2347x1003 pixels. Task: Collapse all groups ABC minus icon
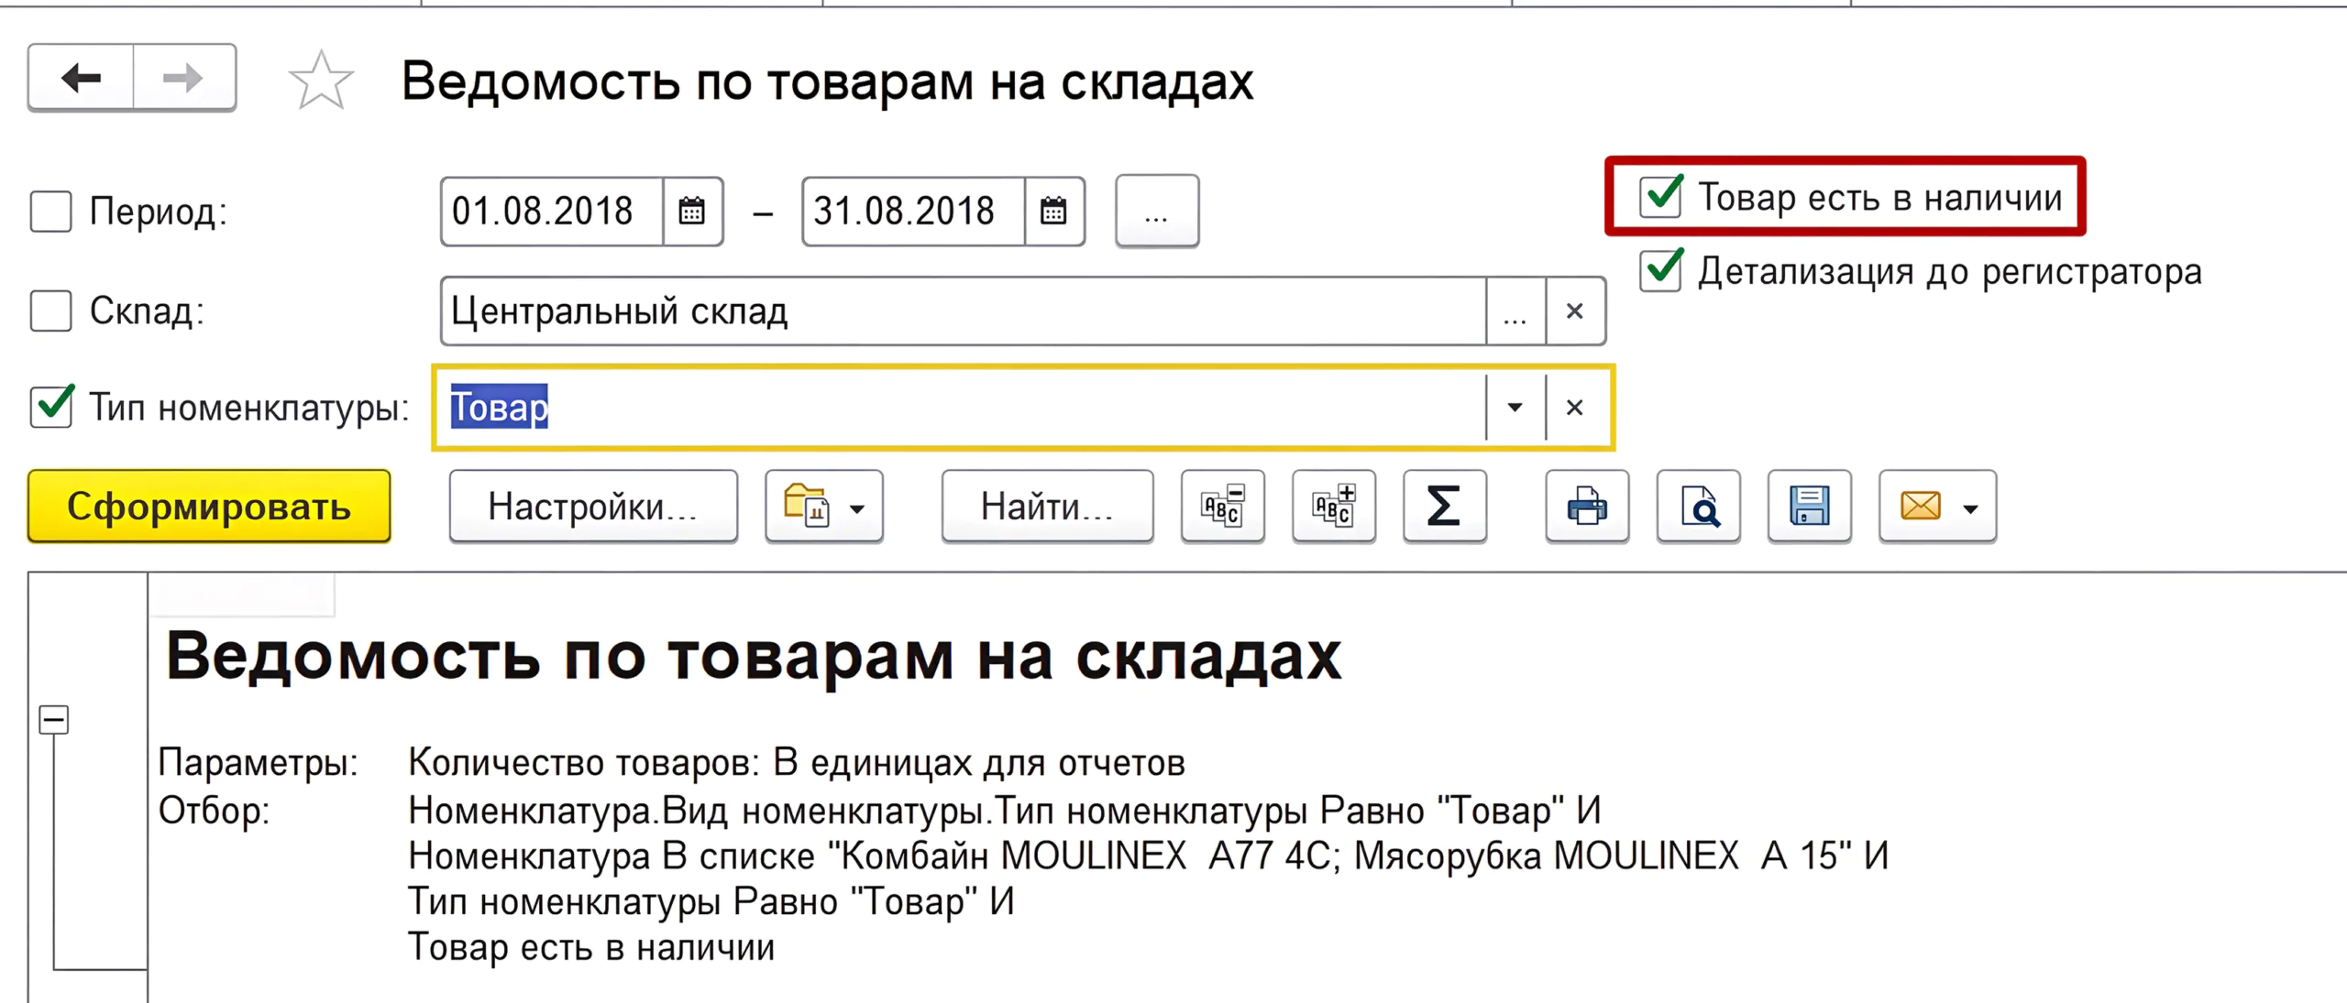[x=1223, y=507]
